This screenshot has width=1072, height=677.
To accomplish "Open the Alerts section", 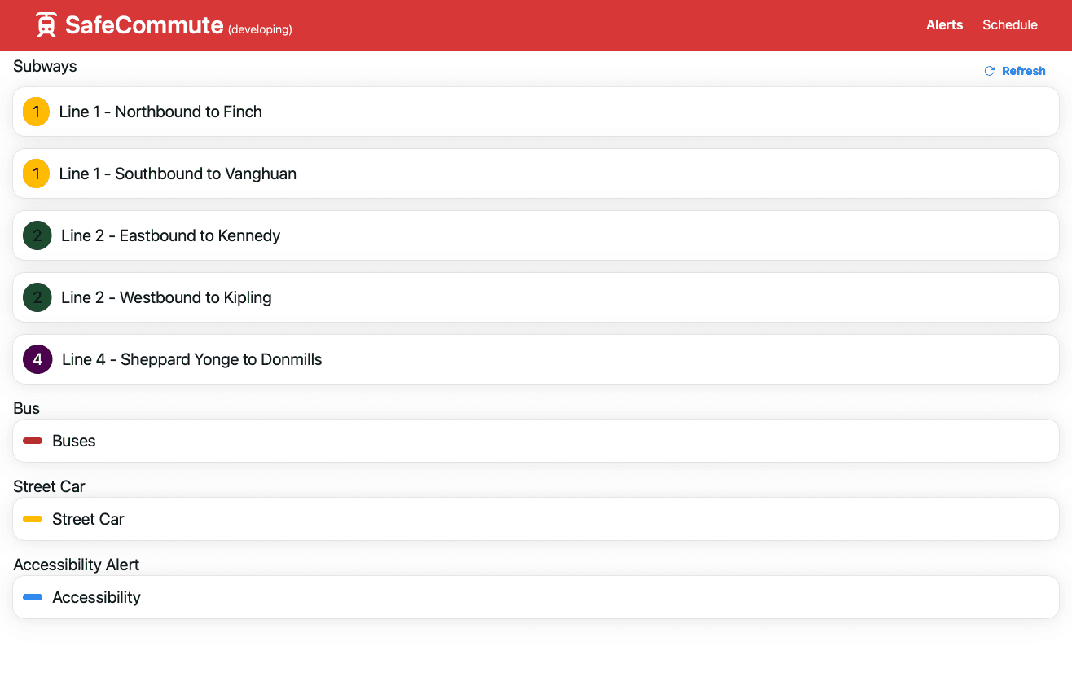I will (944, 24).
